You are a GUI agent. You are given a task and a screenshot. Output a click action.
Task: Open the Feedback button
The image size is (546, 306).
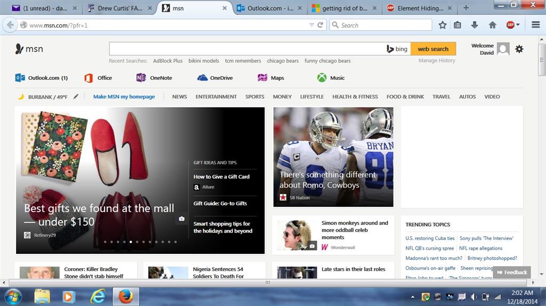click(x=512, y=272)
